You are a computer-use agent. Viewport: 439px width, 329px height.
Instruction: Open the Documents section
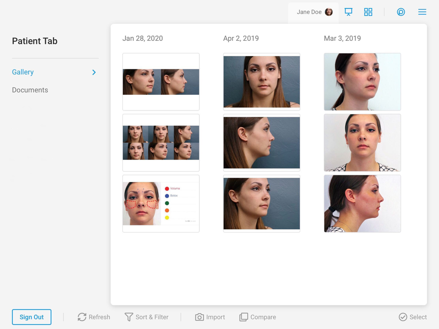(x=30, y=90)
